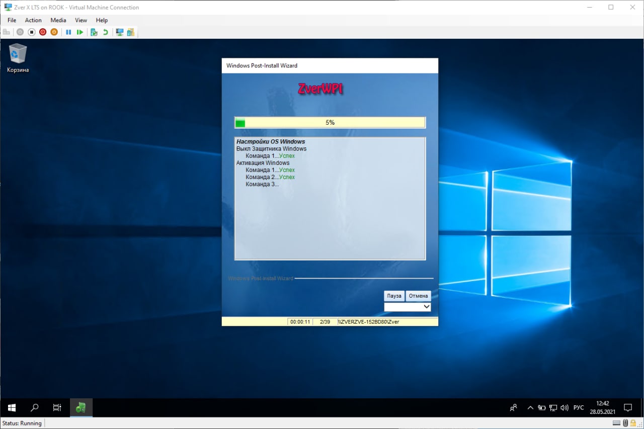The height and width of the screenshot is (429, 644).
Task: Click the 'Активация Windows' line
Action: pos(263,163)
